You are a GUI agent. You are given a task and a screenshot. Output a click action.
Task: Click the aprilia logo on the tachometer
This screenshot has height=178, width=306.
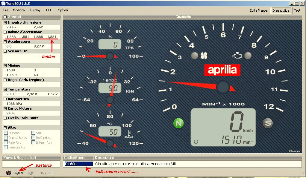(222, 70)
